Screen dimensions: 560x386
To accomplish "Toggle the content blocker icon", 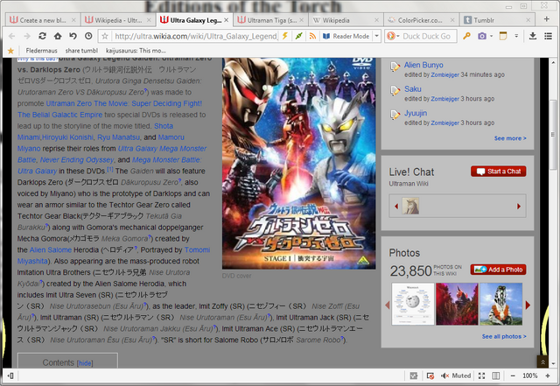I will pos(430,375).
